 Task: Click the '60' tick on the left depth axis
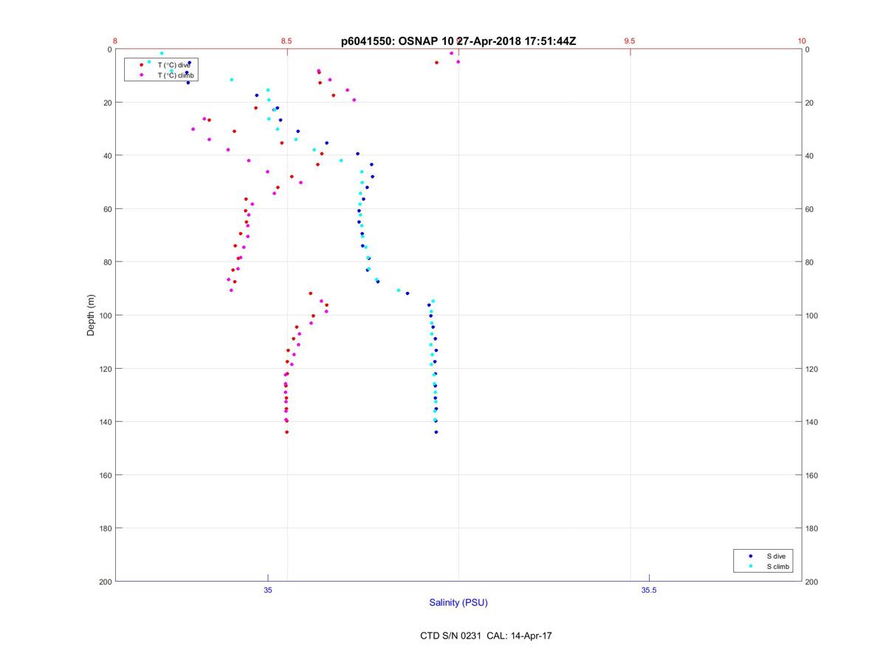pos(107,209)
